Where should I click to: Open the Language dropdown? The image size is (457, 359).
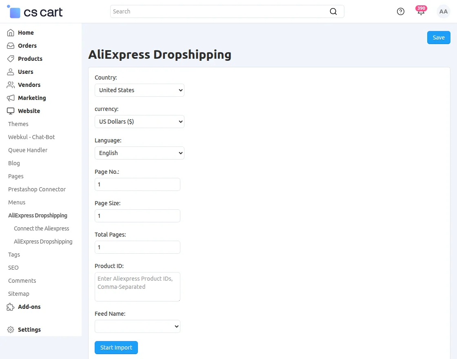tap(139, 153)
